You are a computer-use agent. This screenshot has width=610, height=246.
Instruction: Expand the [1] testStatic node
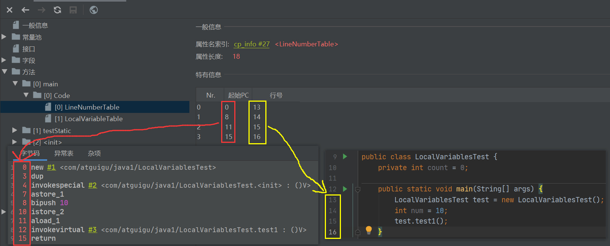click(15, 130)
